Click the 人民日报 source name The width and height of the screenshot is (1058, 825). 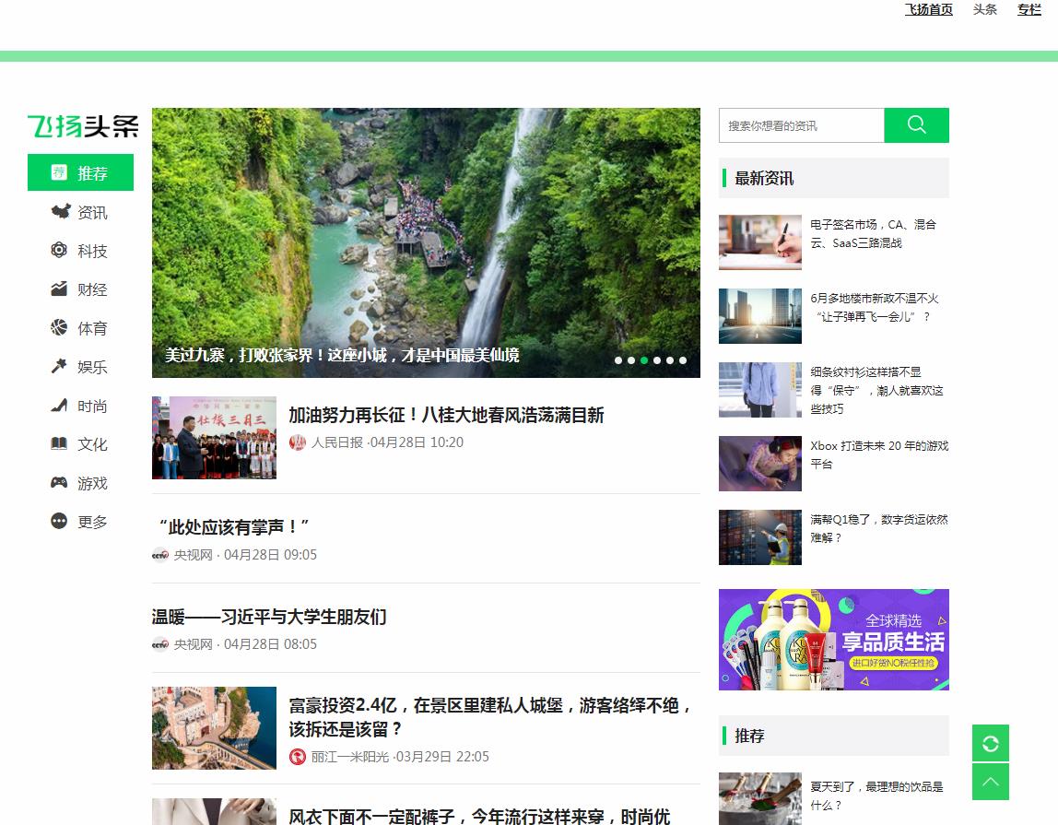point(336,442)
